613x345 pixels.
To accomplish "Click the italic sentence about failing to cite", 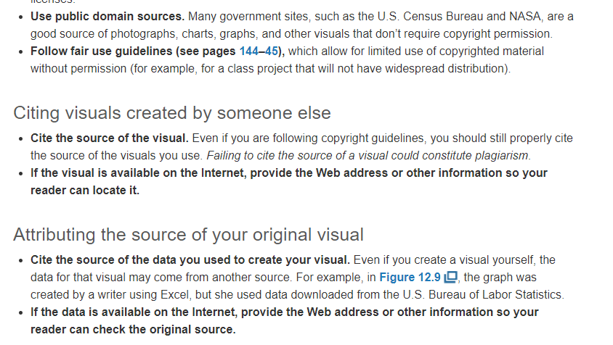I will 369,155.
